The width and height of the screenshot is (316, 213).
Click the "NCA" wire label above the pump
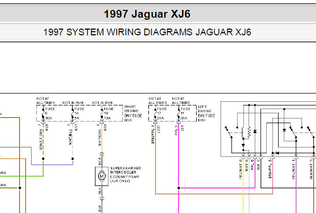click(x=100, y=161)
